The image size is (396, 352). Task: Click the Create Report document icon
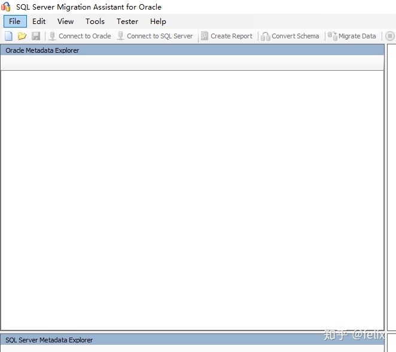(x=205, y=36)
